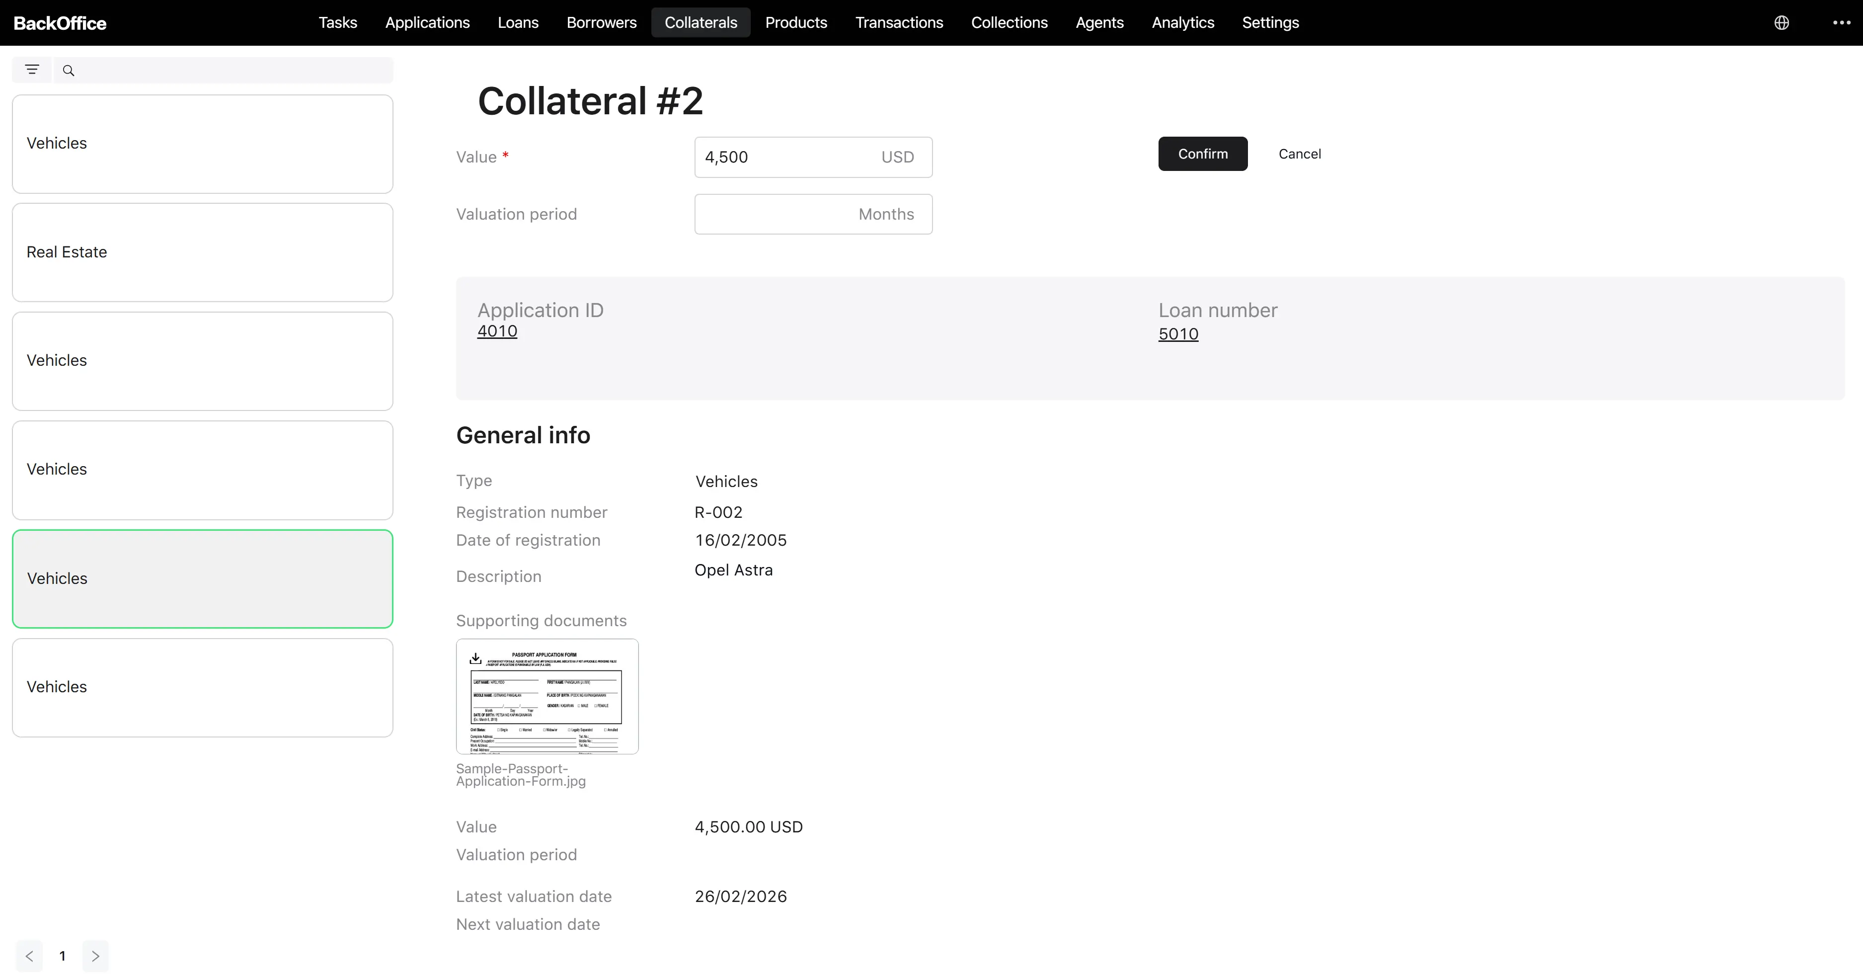Open the filter icon above the collateral list
The width and height of the screenshot is (1863, 979).
point(32,70)
